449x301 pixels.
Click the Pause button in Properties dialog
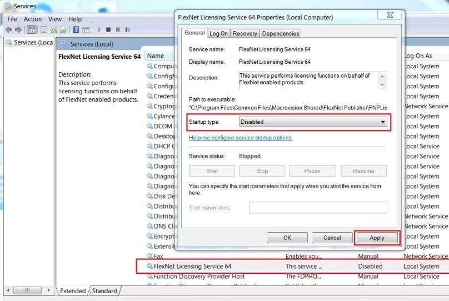point(312,171)
